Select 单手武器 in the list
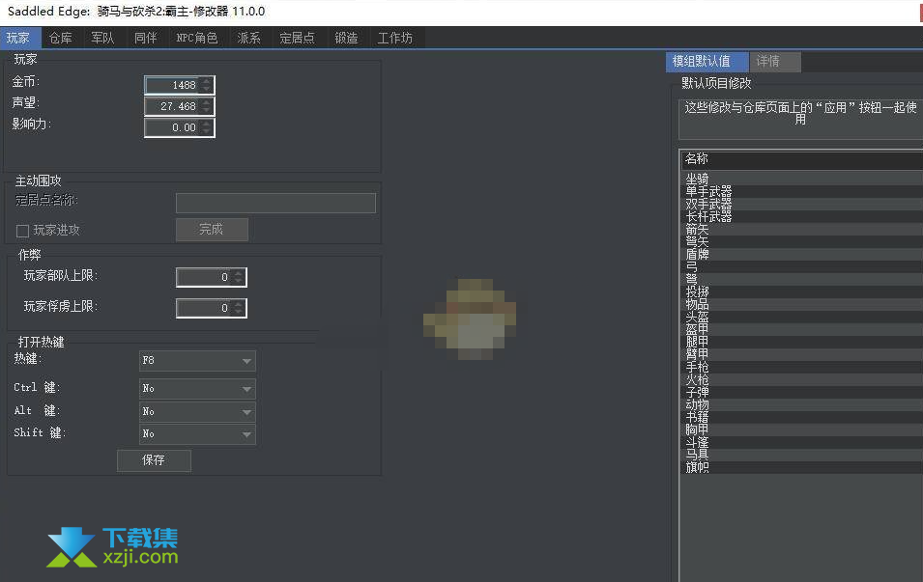 802,192
